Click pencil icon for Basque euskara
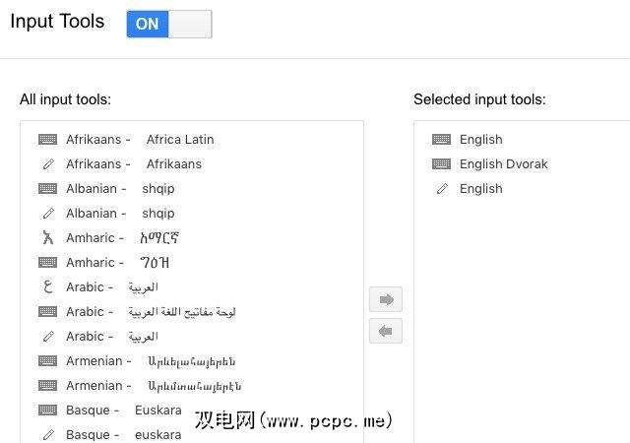The width and height of the screenshot is (630, 443). pyautogui.click(x=48, y=434)
